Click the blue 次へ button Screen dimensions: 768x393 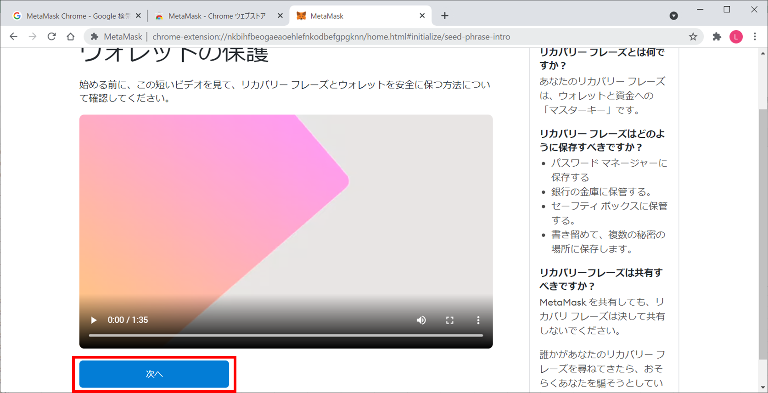[154, 374]
